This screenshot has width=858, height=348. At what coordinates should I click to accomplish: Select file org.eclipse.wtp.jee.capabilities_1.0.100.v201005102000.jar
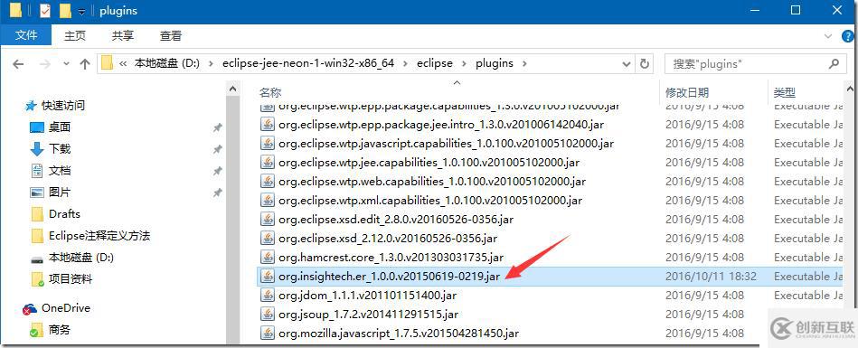(x=429, y=163)
